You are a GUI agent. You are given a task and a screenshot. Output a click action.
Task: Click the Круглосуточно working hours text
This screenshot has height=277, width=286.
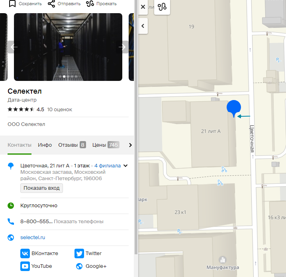39,206
